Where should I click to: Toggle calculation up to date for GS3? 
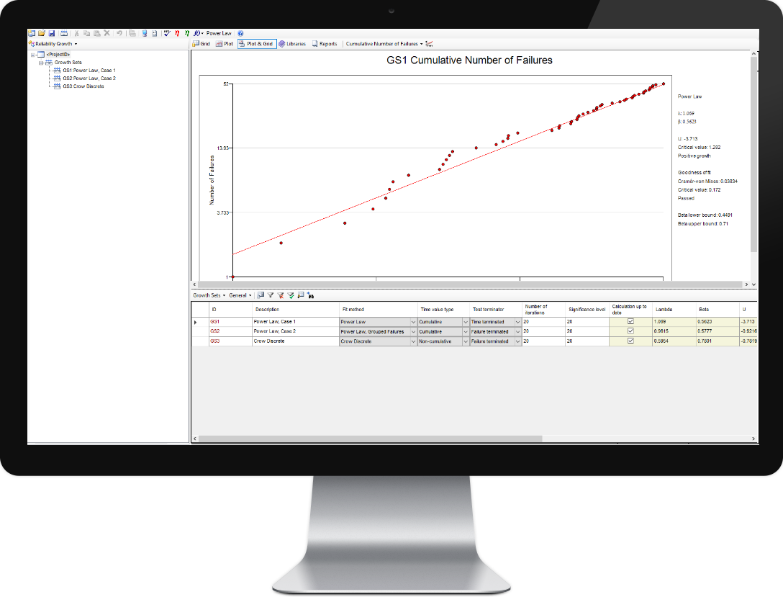point(631,341)
